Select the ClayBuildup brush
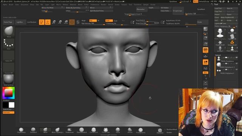This screenshot has height=136, width=242. tap(21, 130)
